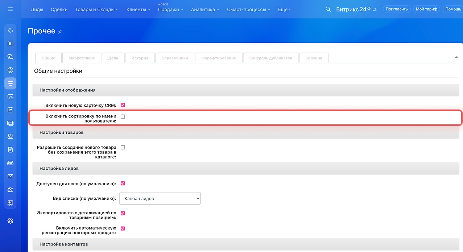Open the mail envelope icon in the sidebar
The height and width of the screenshot is (252, 463).
[x=10, y=176]
